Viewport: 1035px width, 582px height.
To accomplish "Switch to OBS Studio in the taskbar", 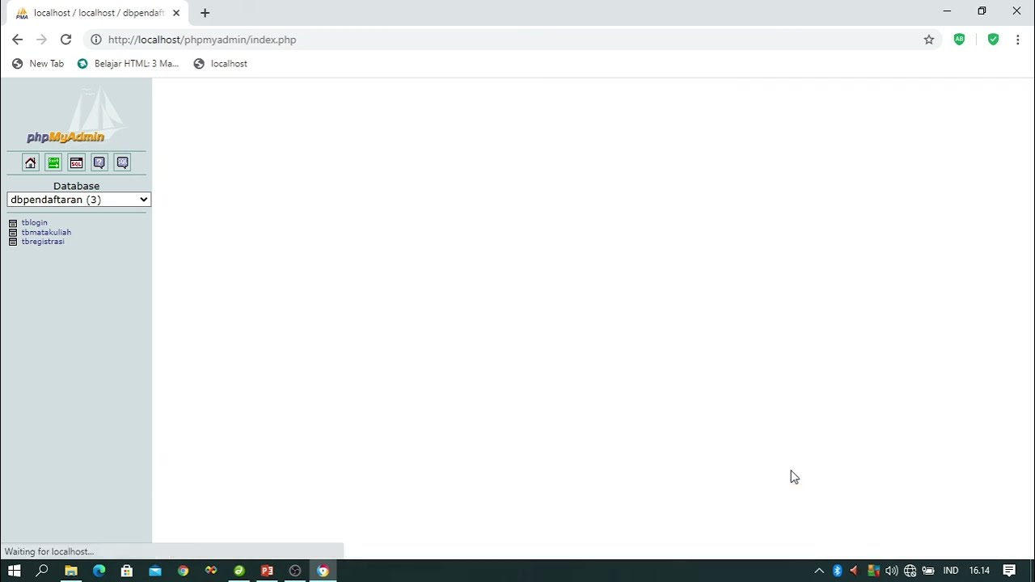I will 295,571.
